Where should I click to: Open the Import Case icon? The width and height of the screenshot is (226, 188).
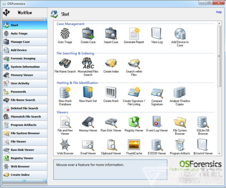click(111, 34)
